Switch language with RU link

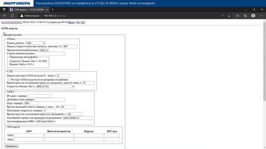click(x=79, y=22)
